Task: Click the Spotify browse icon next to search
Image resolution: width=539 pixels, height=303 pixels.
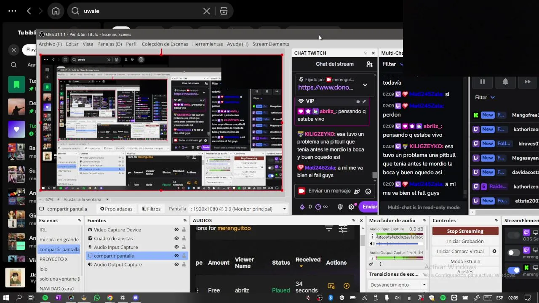Action: [224, 11]
